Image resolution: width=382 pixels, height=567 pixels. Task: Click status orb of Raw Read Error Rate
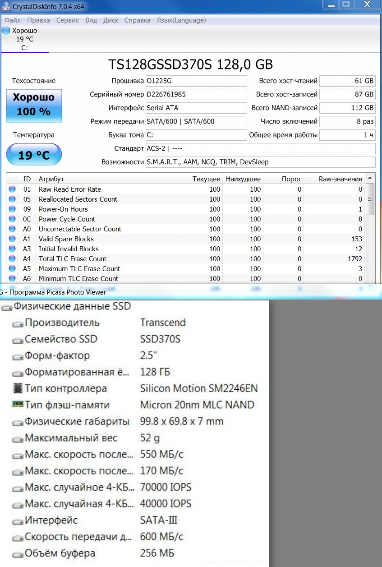point(12,189)
